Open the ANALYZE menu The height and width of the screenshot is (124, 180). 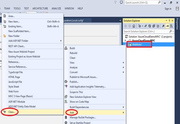click(56, 8)
